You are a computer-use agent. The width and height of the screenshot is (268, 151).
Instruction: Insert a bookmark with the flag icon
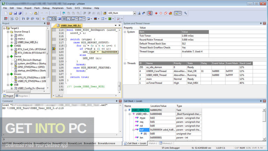coord(64,13)
